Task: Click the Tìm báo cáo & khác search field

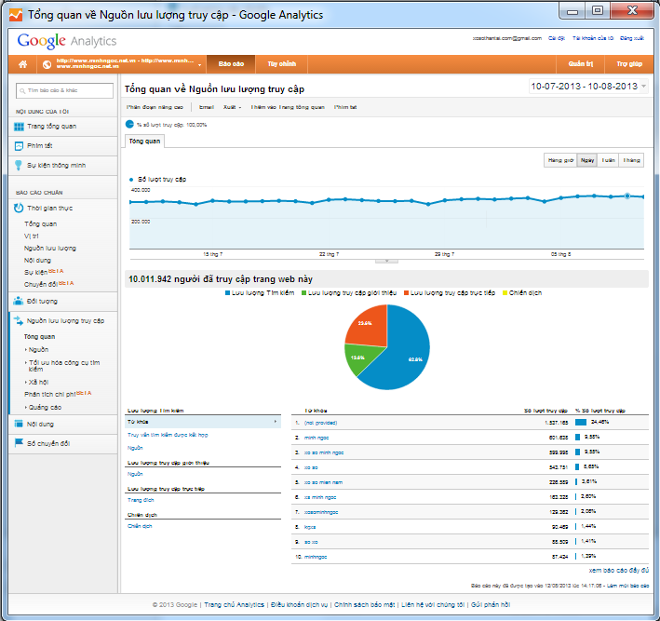Action: pos(64,90)
